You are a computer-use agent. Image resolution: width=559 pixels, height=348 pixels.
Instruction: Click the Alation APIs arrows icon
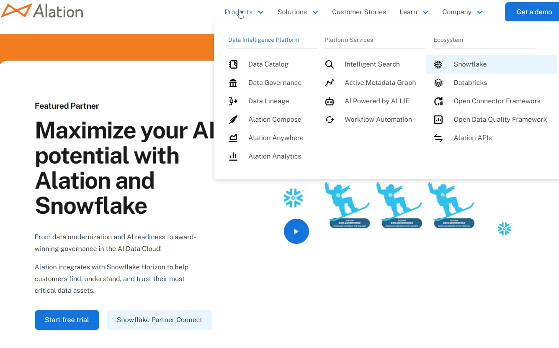pyautogui.click(x=438, y=138)
